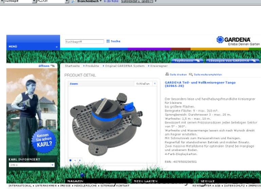The height and width of the screenshot is (196, 261).
Task: Click HÄNDLERSUCHE footer link
Action: 85,186
